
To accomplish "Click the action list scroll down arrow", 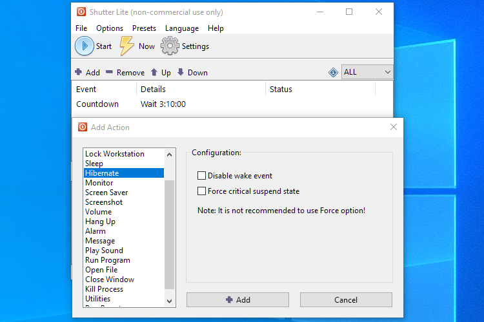I will [x=169, y=301].
